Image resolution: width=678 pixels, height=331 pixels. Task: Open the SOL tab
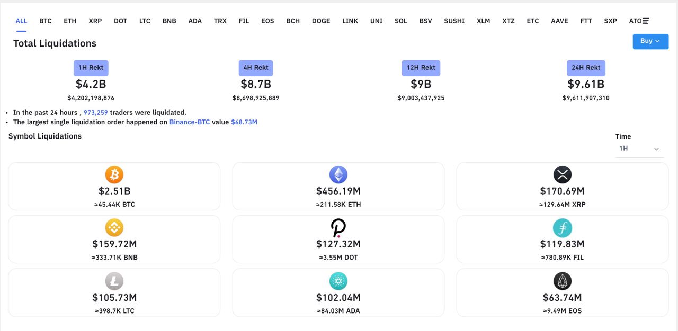point(401,21)
